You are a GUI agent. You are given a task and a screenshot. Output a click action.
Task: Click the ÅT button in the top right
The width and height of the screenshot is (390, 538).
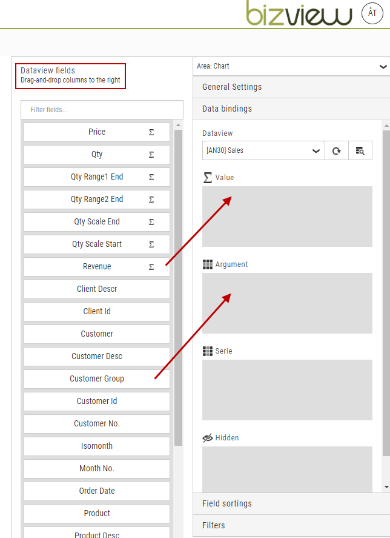tap(372, 13)
